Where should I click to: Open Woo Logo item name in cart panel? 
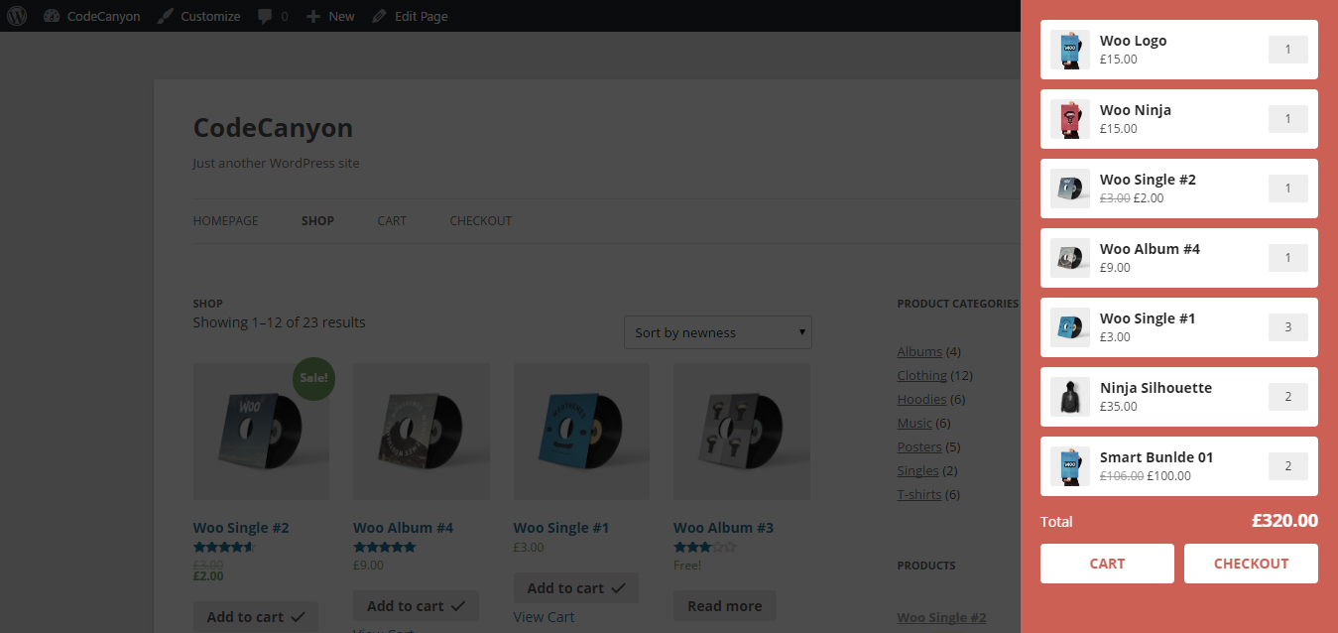[1133, 41]
